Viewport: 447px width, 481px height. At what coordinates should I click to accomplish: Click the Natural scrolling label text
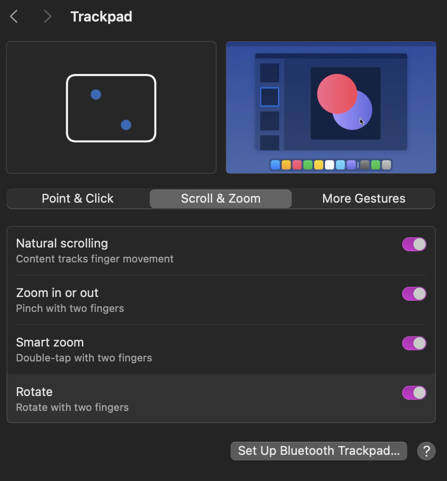pos(62,243)
